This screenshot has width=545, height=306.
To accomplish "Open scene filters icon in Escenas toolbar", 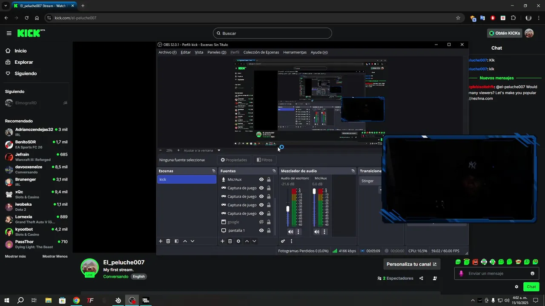I will pyautogui.click(x=176, y=241).
